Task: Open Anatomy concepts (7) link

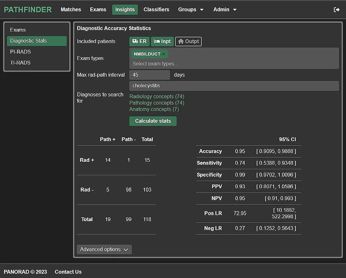Action: (154, 109)
